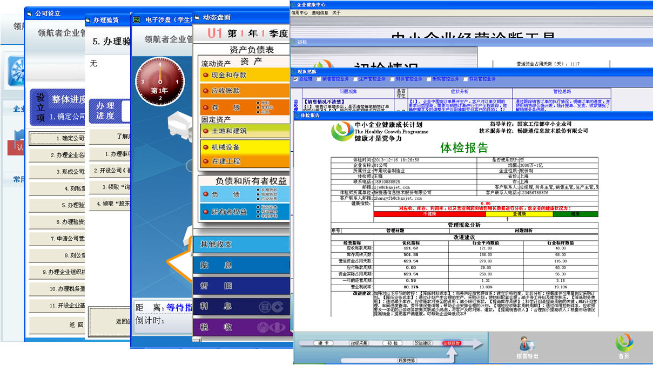
Task: Click the red dot beside 土地和建筑
Action: tap(206, 131)
